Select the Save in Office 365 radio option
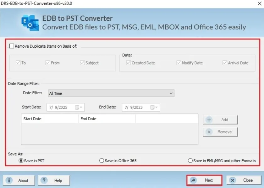Image resolution: width=264 pixels, height=188 pixels. (x=102, y=160)
